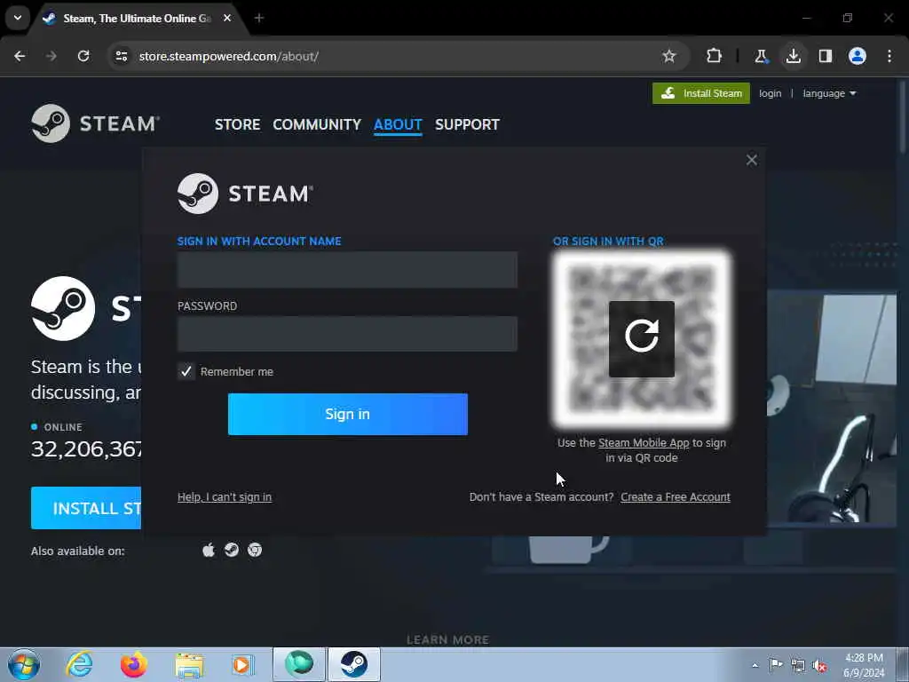Launch Internet Explorer from the taskbar
This screenshot has width=909, height=682.
79,664
